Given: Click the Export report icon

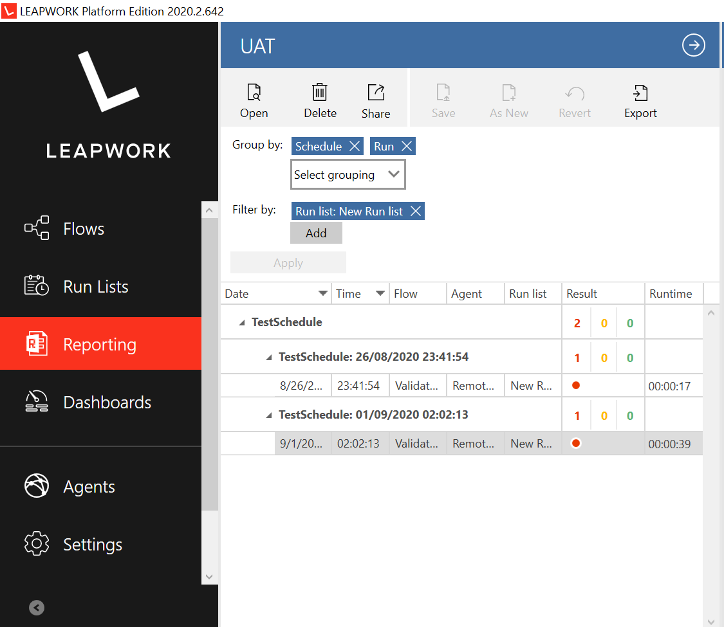Looking at the screenshot, I should (x=640, y=98).
